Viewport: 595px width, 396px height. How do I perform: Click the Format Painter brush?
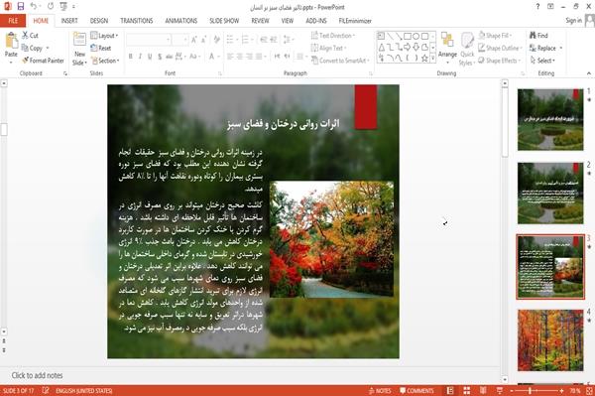coord(43,61)
